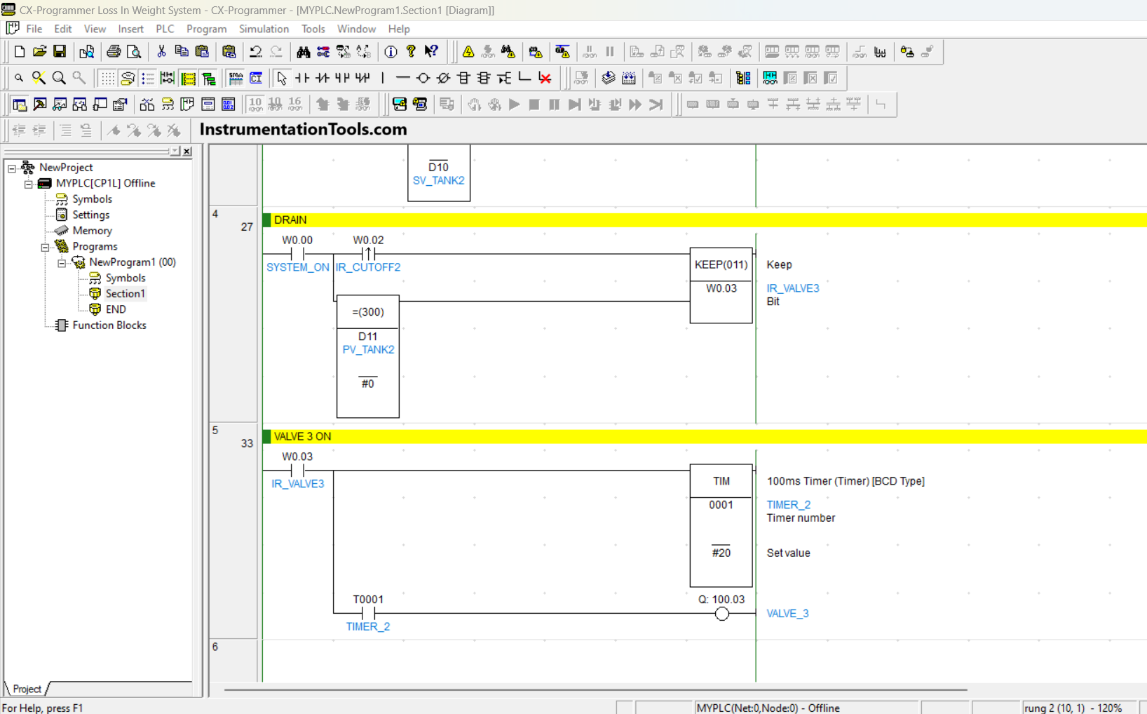
Task: Click the yellow warning Work Online icon
Action: [468, 51]
